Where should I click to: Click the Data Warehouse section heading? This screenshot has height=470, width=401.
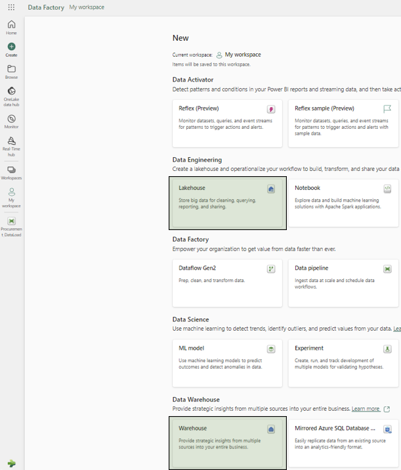click(196, 400)
